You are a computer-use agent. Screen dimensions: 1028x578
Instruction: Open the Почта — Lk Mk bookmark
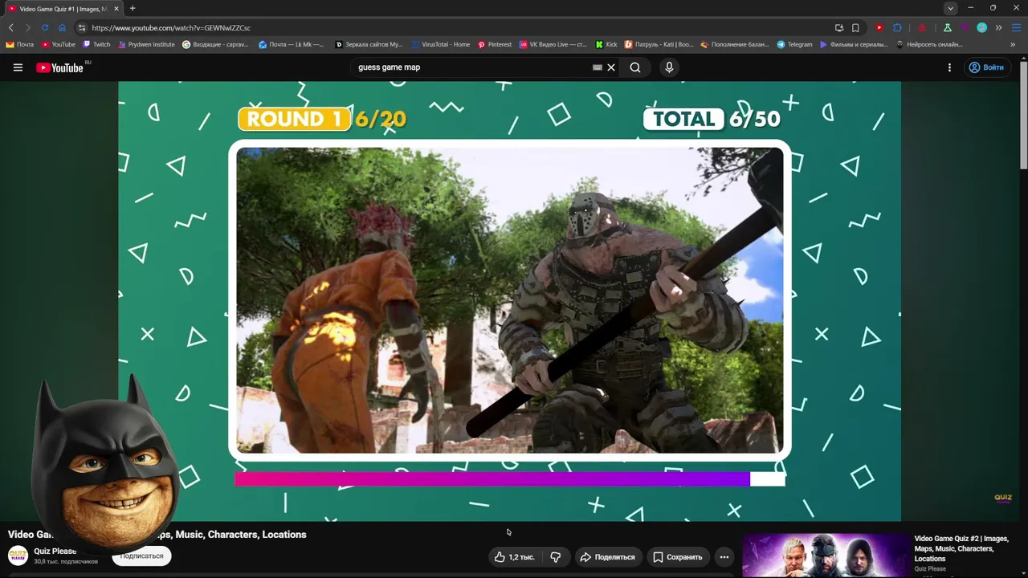tap(291, 44)
